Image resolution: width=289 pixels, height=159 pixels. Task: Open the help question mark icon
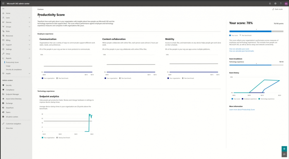281,3
